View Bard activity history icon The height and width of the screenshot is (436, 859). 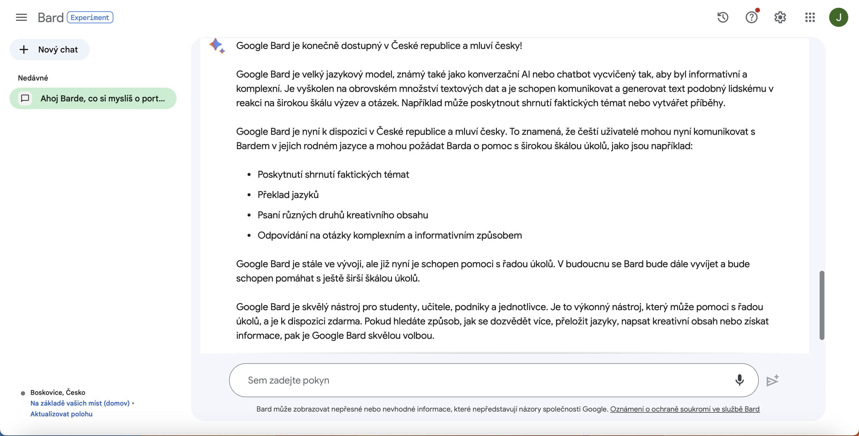click(x=723, y=17)
